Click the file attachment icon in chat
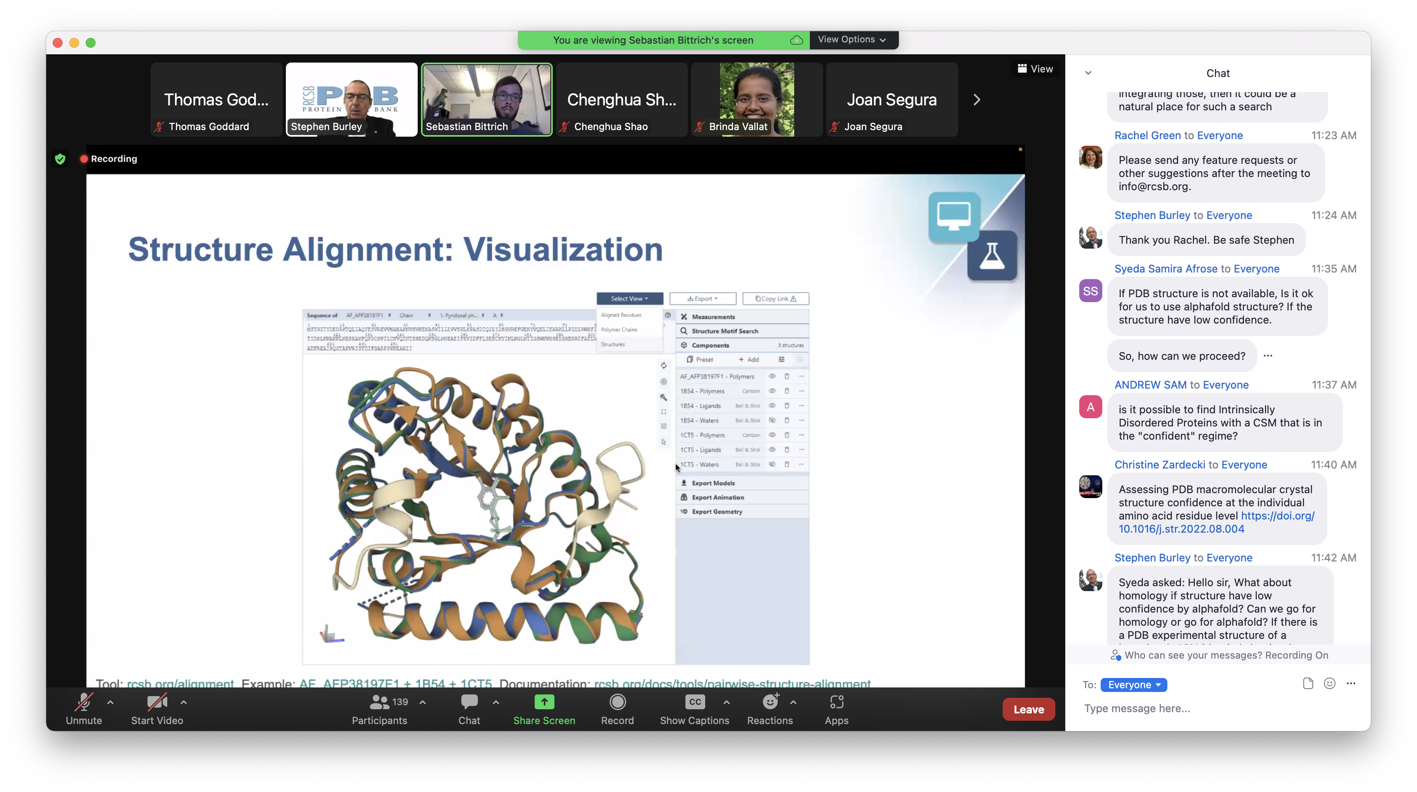The width and height of the screenshot is (1417, 792). tap(1308, 683)
